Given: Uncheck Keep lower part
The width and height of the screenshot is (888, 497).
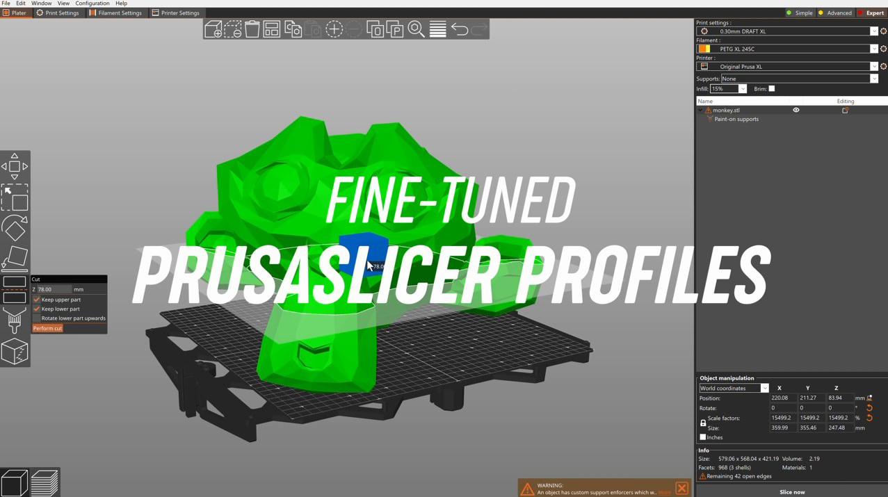Looking at the screenshot, I should point(37,309).
